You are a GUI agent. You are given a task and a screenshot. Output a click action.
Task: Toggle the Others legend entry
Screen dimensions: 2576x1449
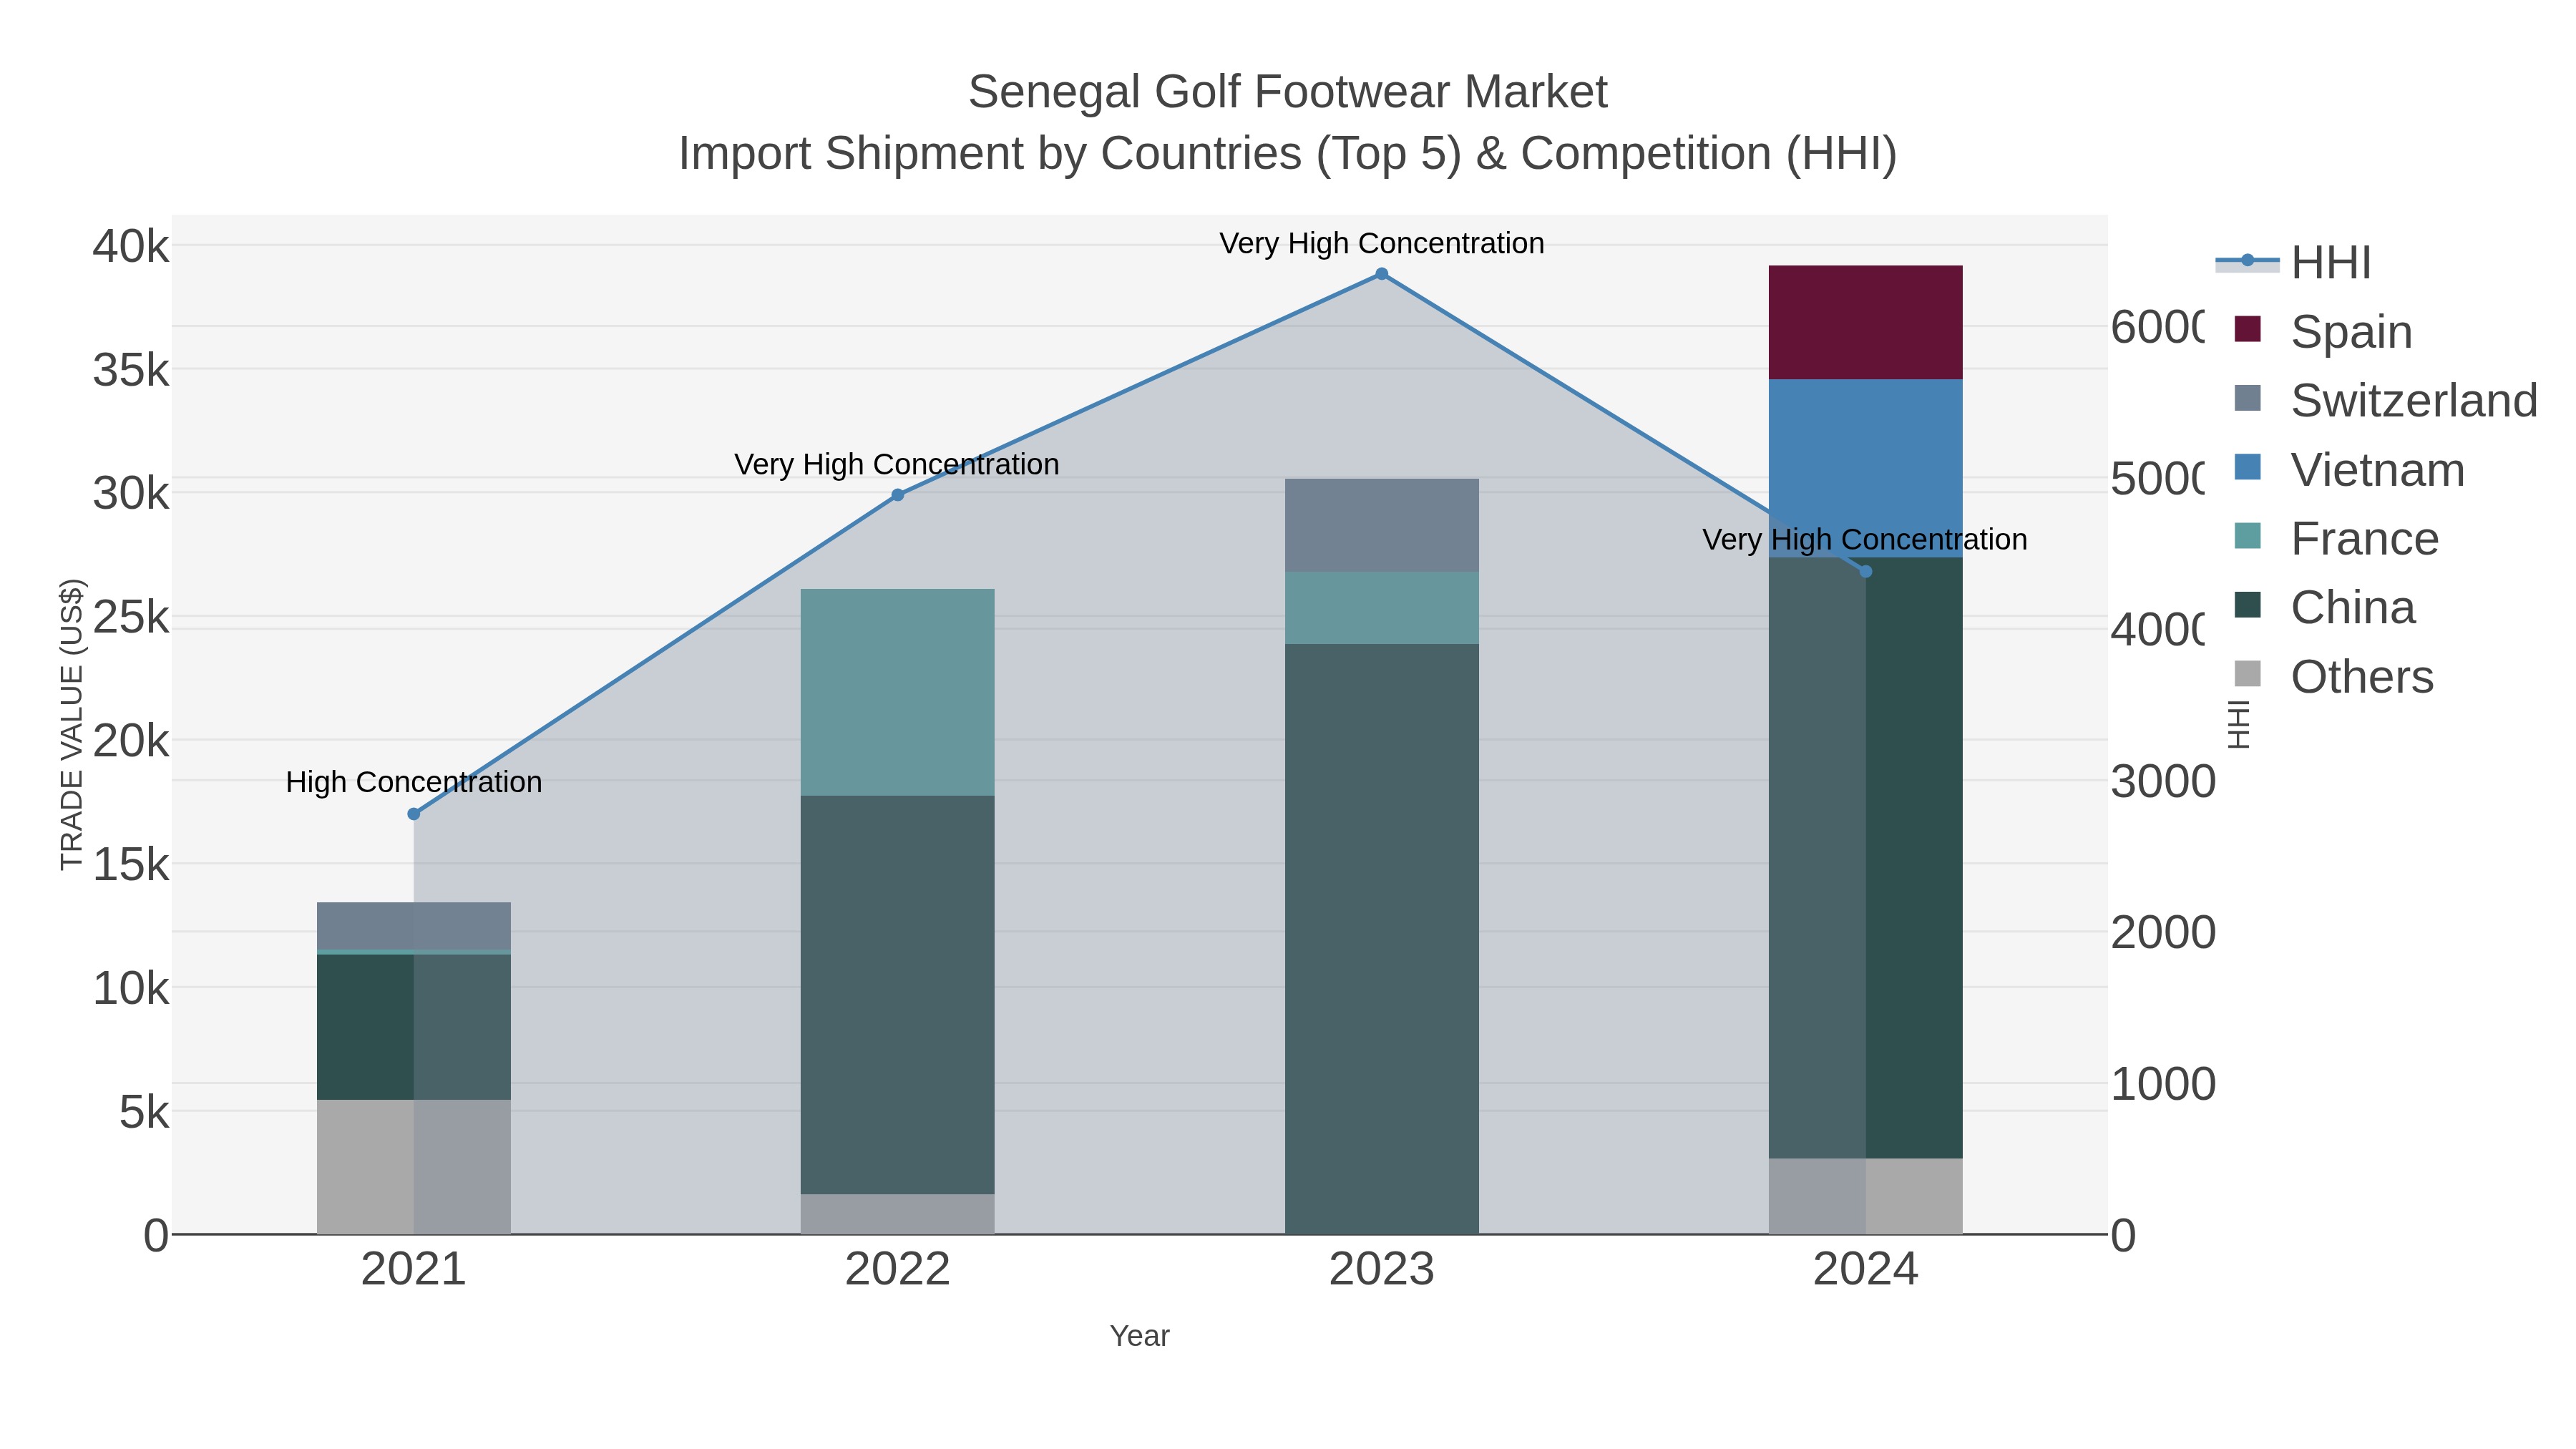2334,676
